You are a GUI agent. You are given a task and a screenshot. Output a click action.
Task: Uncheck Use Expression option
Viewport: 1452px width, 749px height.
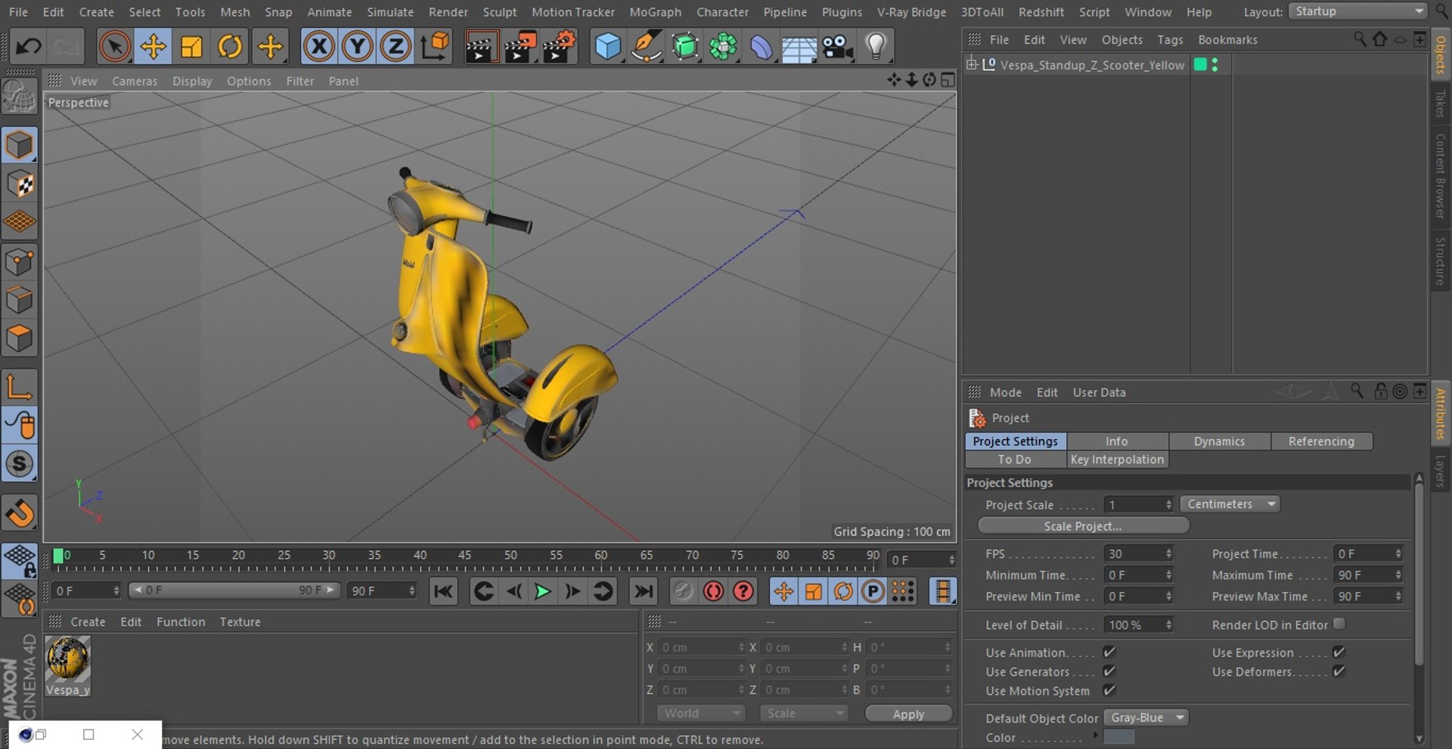coord(1339,652)
